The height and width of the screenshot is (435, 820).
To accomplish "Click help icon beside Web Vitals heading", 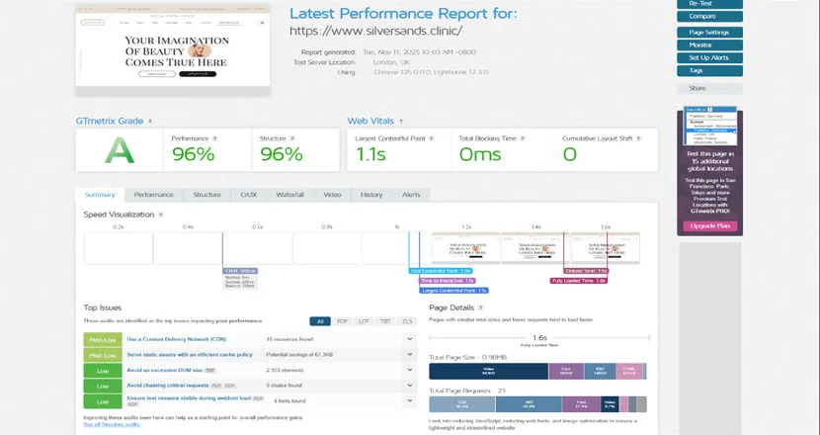I will tap(401, 121).
